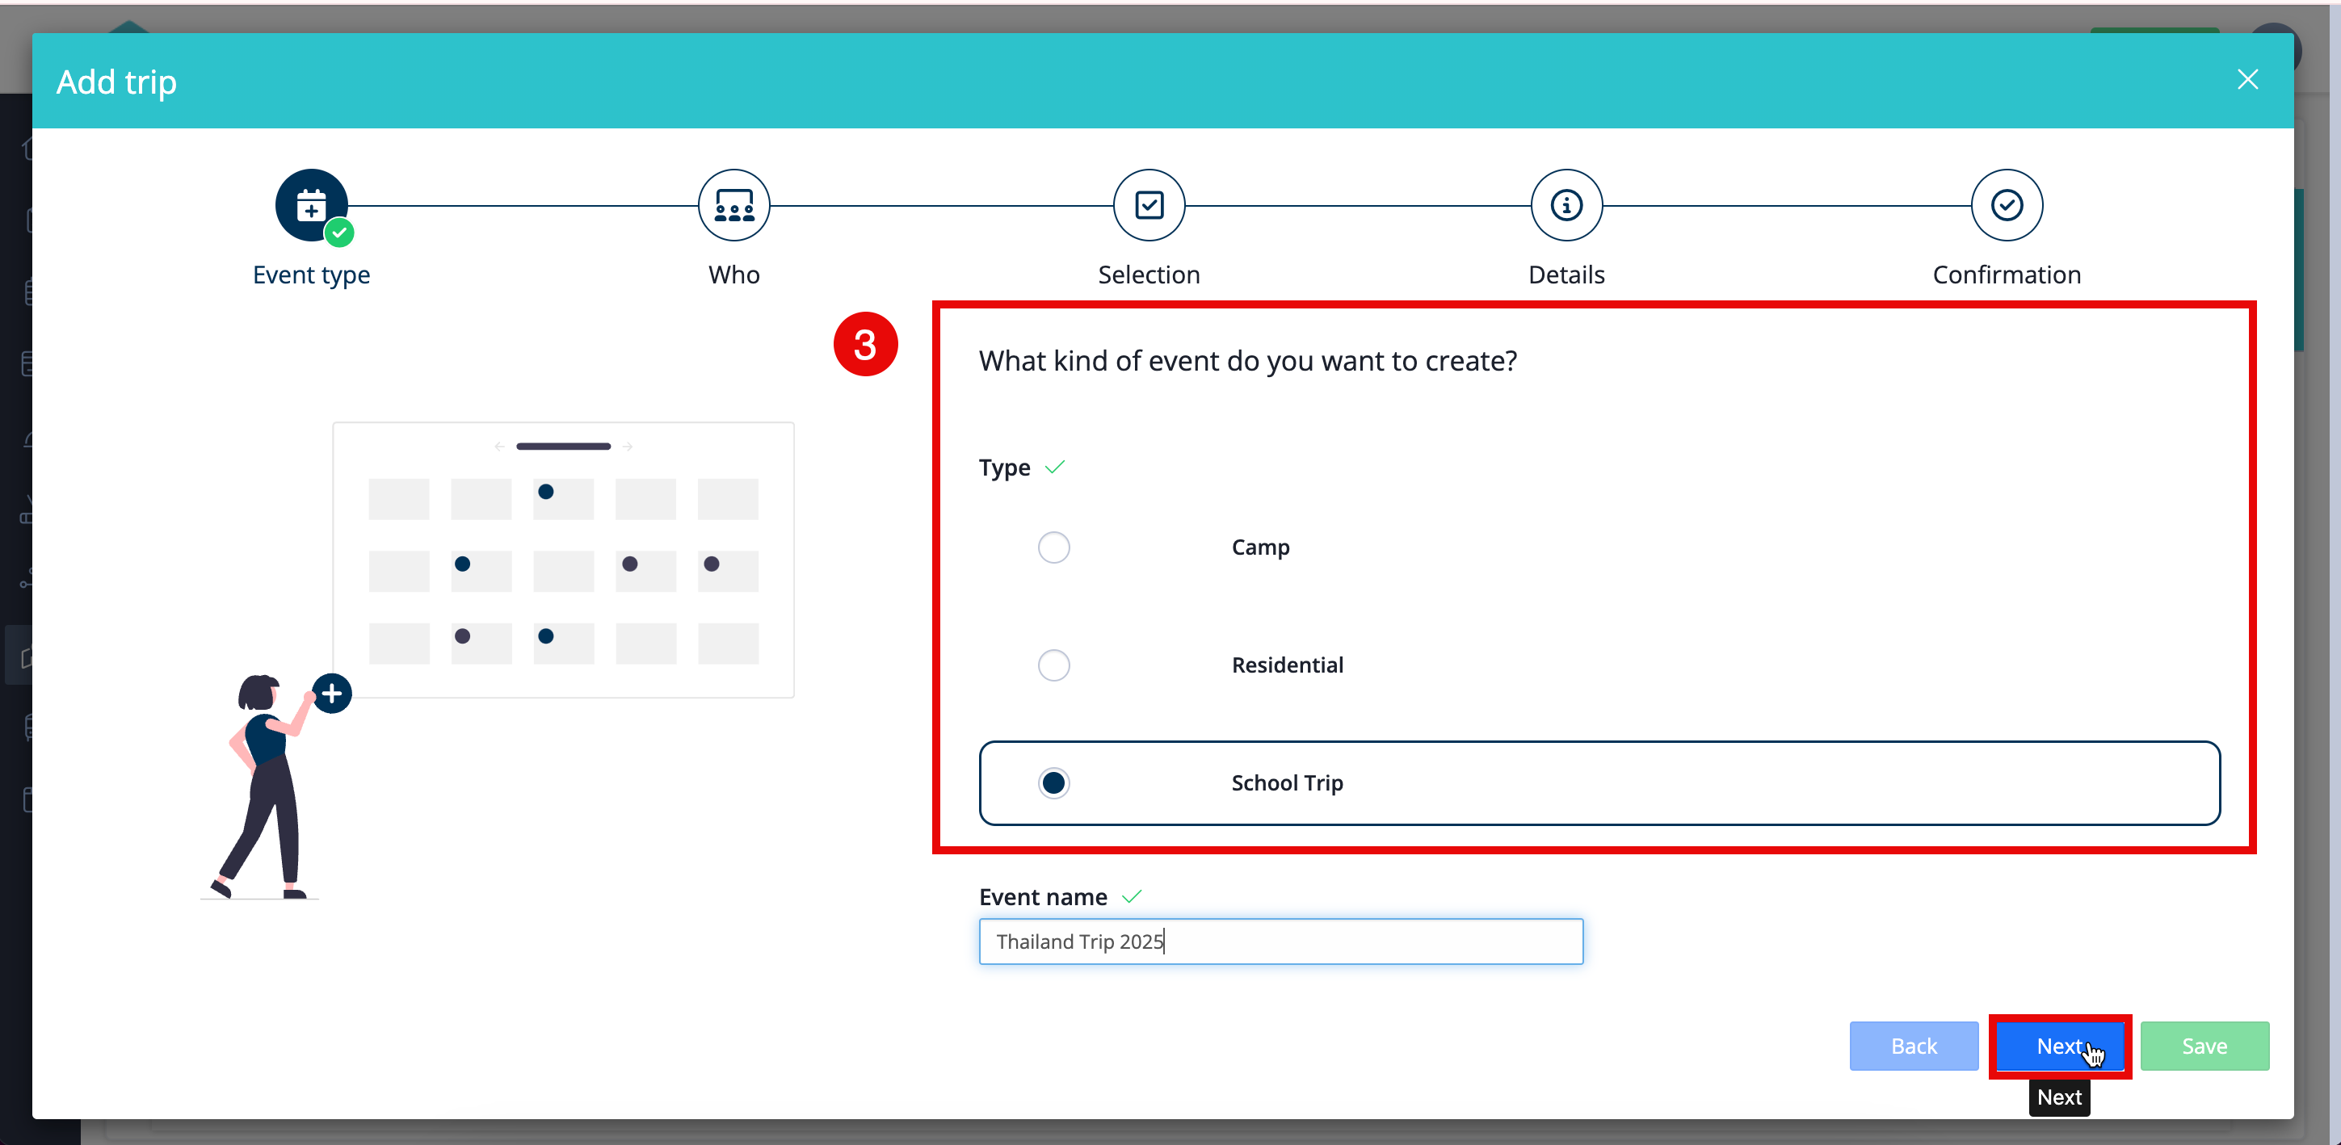The height and width of the screenshot is (1145, 2341).
Task: Select the School Trip radio button
Action: pyautogui.click(x=1053, y=782)
